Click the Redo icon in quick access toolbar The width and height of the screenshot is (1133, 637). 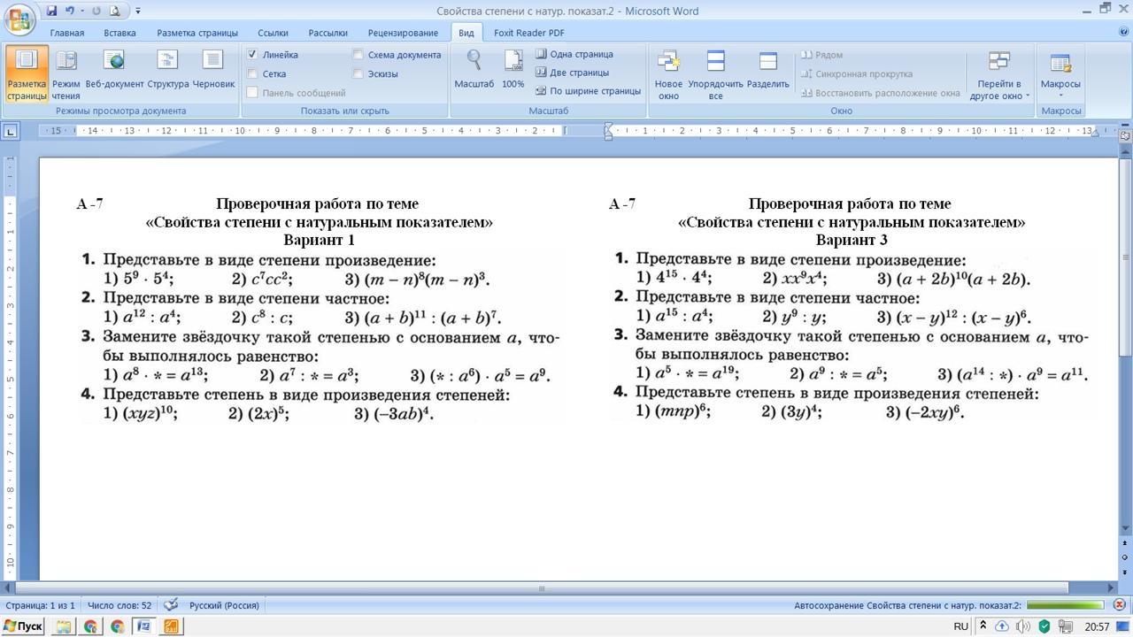[96, 11]
